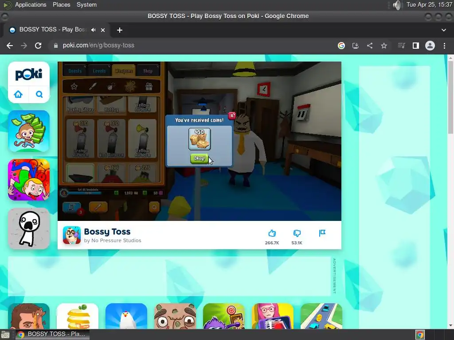This screenshot has width=454, height=340.
Task: Open the Shop tab in game panel
Action: coord(148,70)
